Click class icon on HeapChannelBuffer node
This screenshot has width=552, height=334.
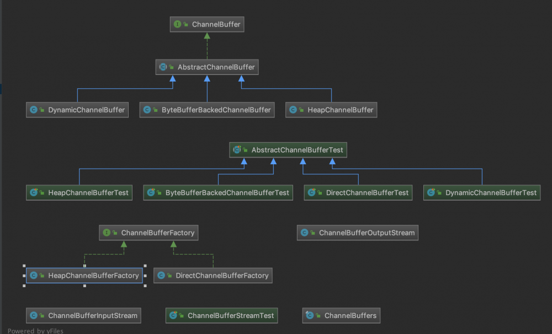pos(293,110)
